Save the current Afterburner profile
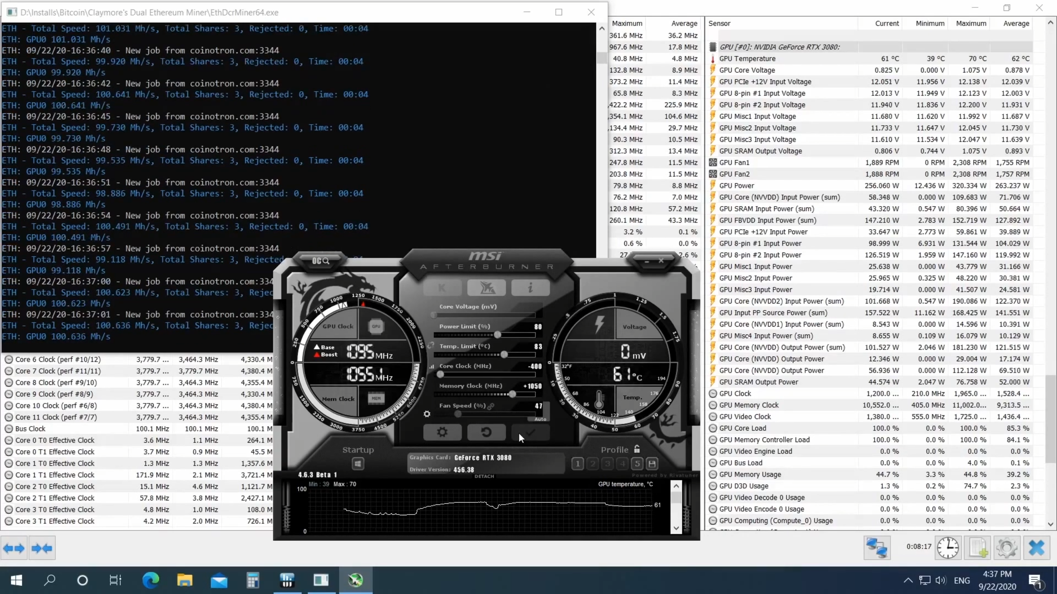Image resolution: width=1057 pixels, height=594 pixels. point(652,464)
